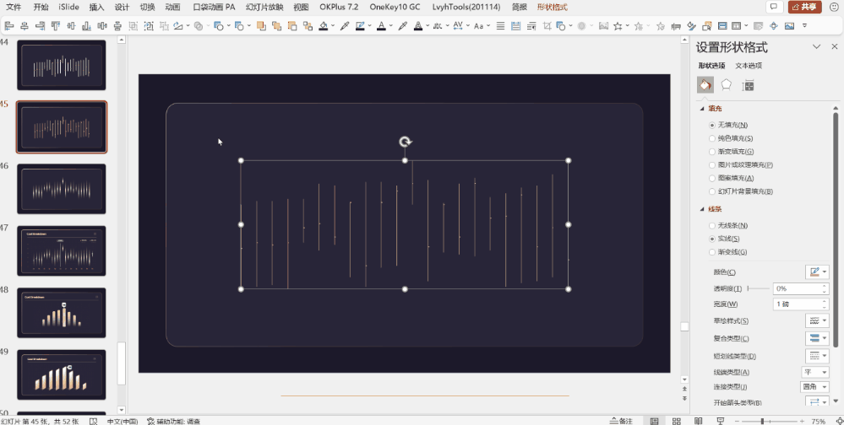Screen dimensions: 844x425
Task: Click the font color A icon
Action: coord(381,26)
